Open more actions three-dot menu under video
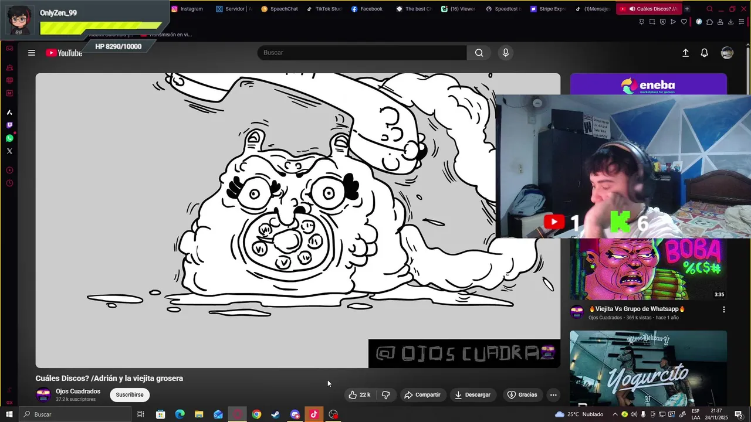Image resolution: width=751 pixels, height=422 pixels. pyautogui.click(x=553, y=394)
